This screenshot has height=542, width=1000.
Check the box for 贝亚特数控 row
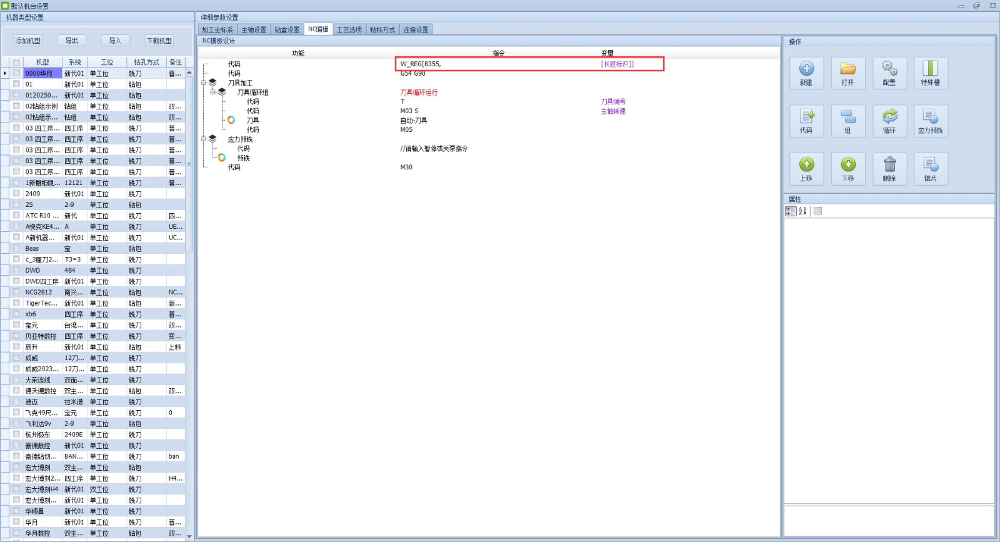(16, 336)
